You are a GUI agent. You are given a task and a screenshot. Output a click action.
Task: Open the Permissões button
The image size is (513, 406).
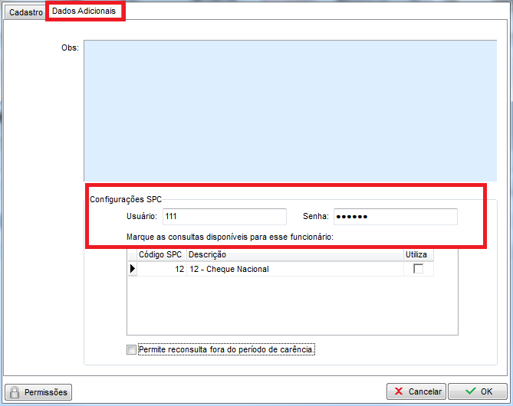click(38, 392)
